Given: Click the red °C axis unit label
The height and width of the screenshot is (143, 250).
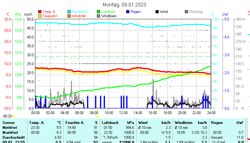Looking at the screenshot, I should click(8, 14).
